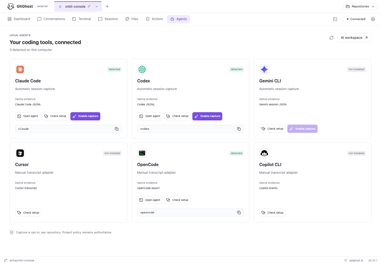Open the Actions tab
The image size is (381, 264).
[154, 19]
